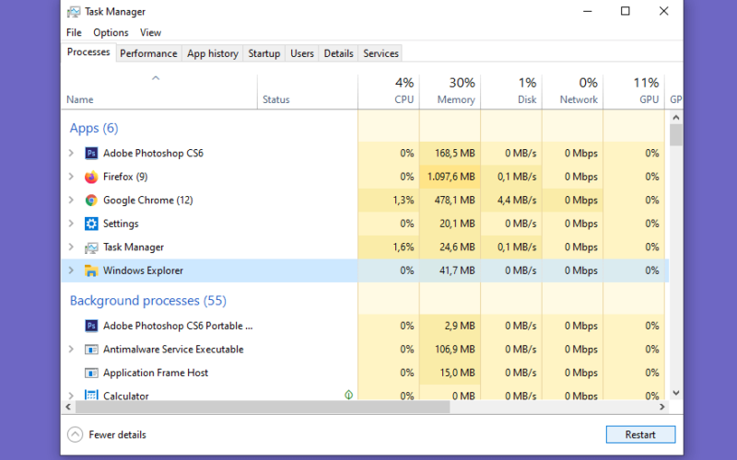Click the horizontal scrollbar thumb
This screenshot has width=737, height=460.
[263, 407]
